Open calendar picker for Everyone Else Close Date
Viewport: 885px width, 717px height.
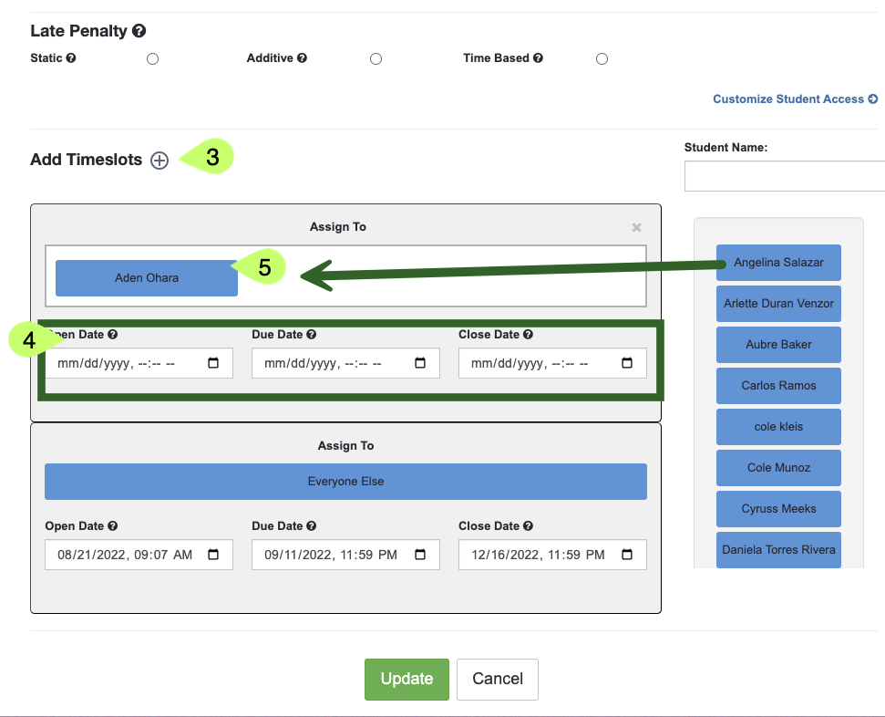[627, 555]
